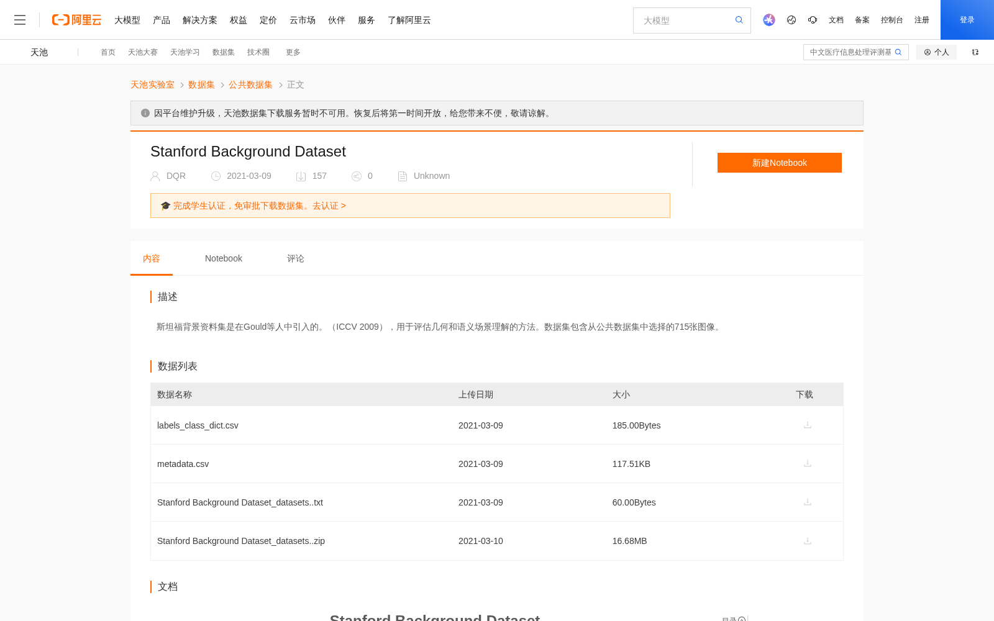Viewport: 994px width, 621px height.
Task: Open the 文档 link in top bar
Action: [836, 20]
